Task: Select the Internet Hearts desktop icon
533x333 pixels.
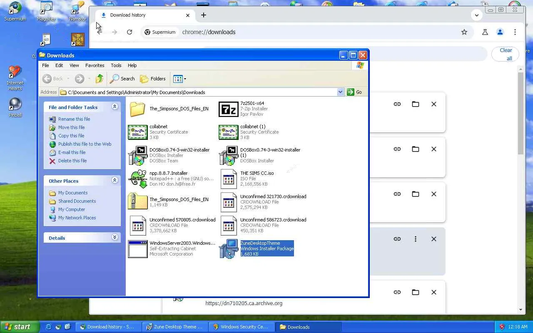Action: click(x=15, y=78)
